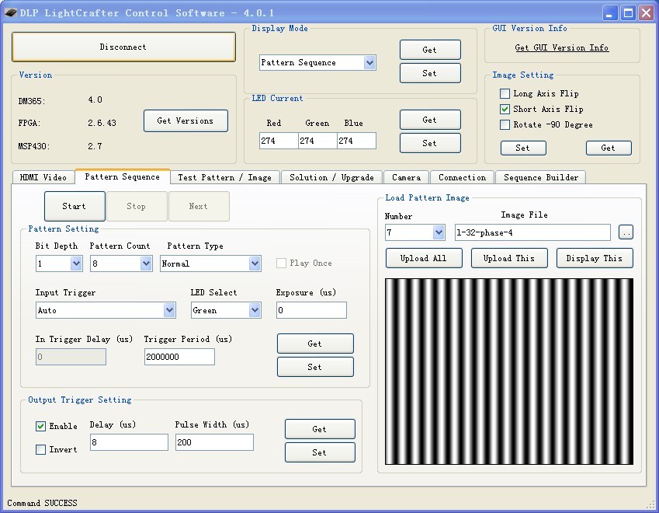Click Set in the Display Mode group

(430, 73)
